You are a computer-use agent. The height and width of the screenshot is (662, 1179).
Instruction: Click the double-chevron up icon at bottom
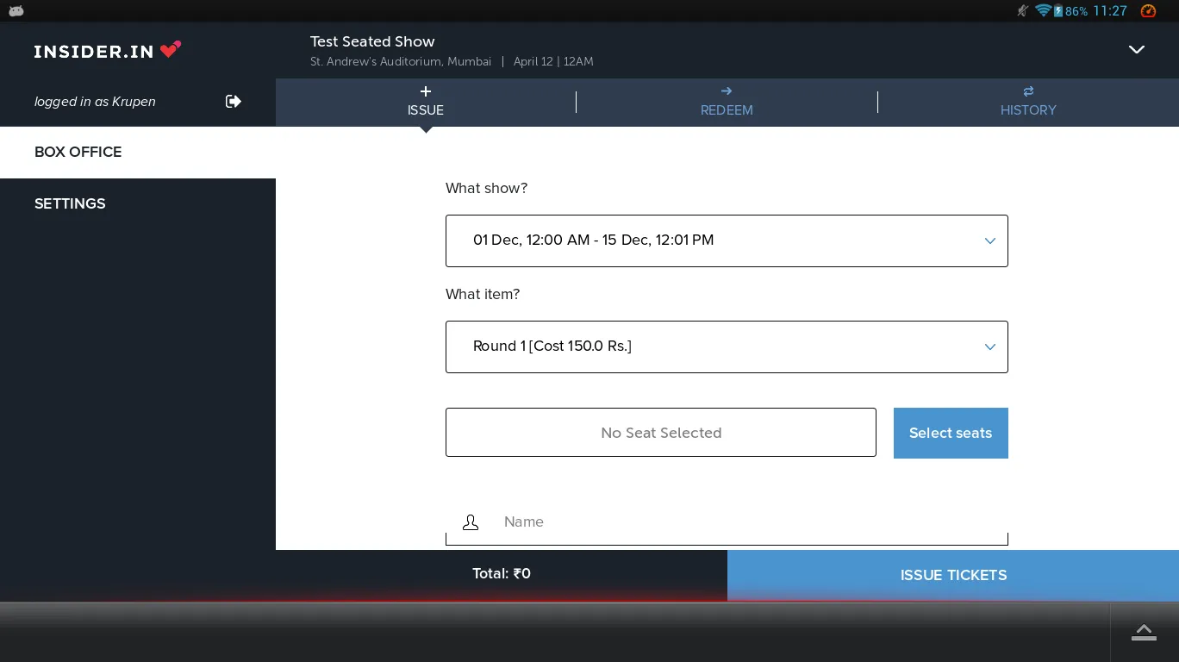click(1144, 632)
